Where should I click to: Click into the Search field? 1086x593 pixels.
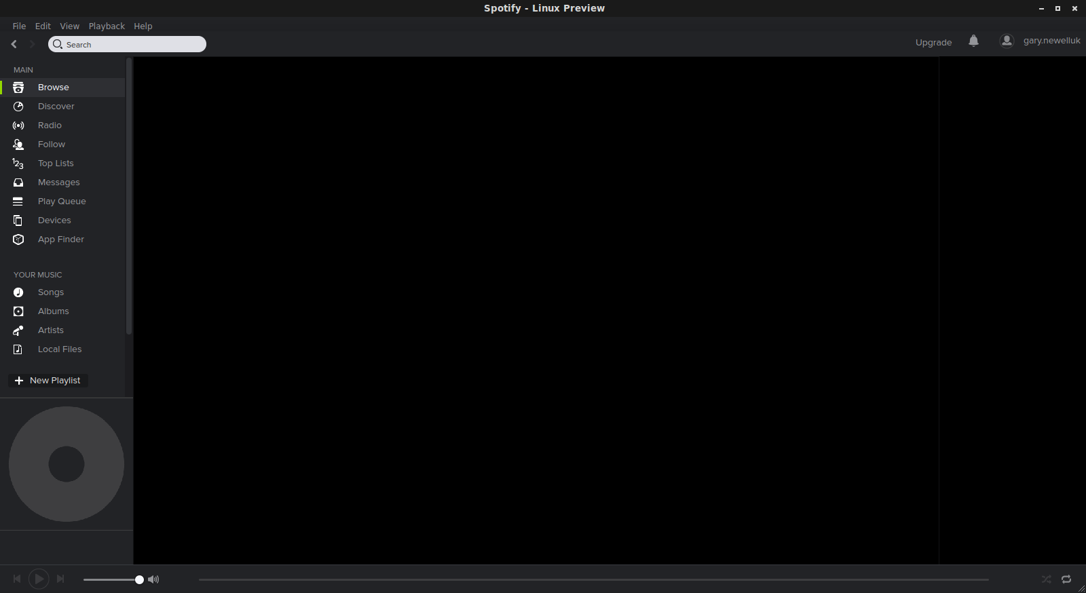[127, 44]
